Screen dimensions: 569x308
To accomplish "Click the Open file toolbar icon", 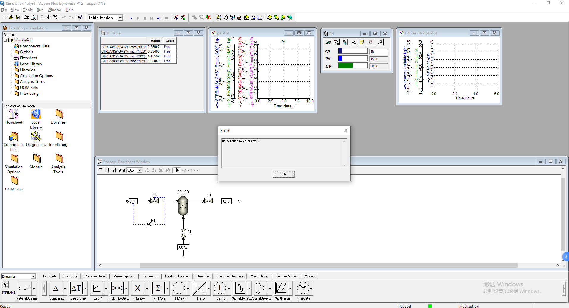I will pos(11,18).
